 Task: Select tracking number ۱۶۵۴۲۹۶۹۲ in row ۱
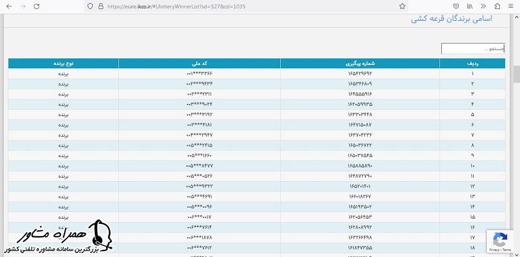pyautogui.click(x=360, y=73)
